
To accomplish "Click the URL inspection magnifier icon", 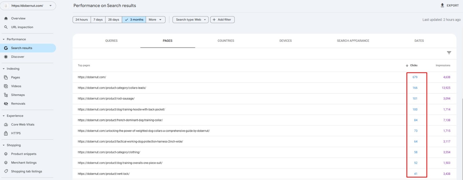I will coord(6,27).
